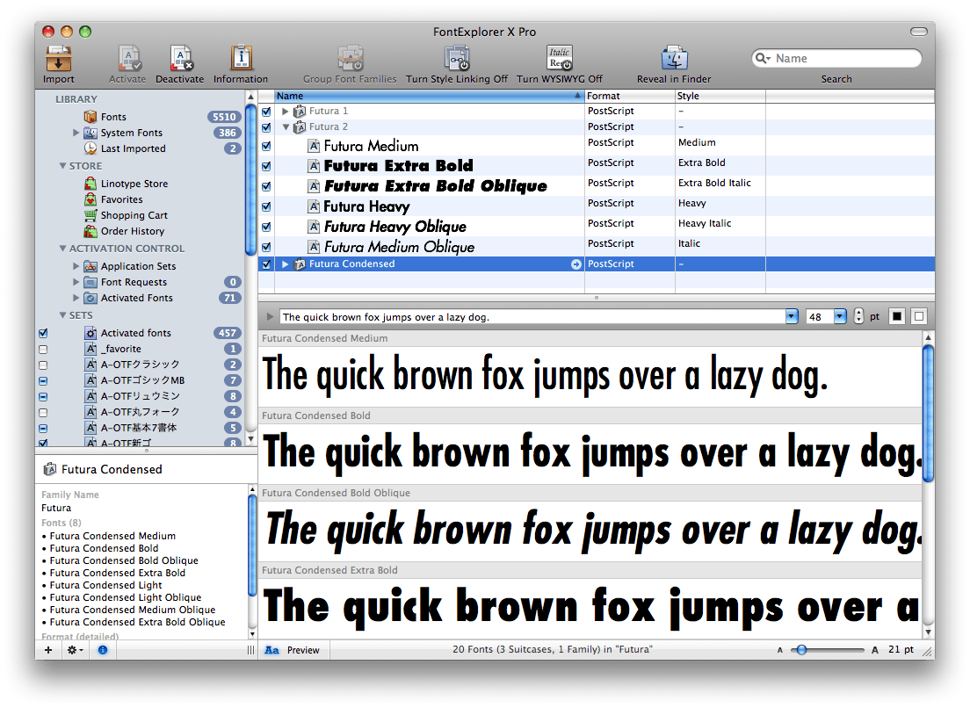
Task: Expand Application Sets
Action: tap(76, 266)
